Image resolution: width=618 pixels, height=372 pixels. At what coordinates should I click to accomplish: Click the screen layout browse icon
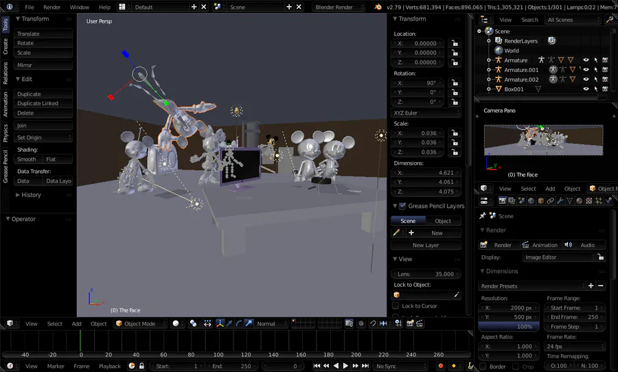[122, 7]
